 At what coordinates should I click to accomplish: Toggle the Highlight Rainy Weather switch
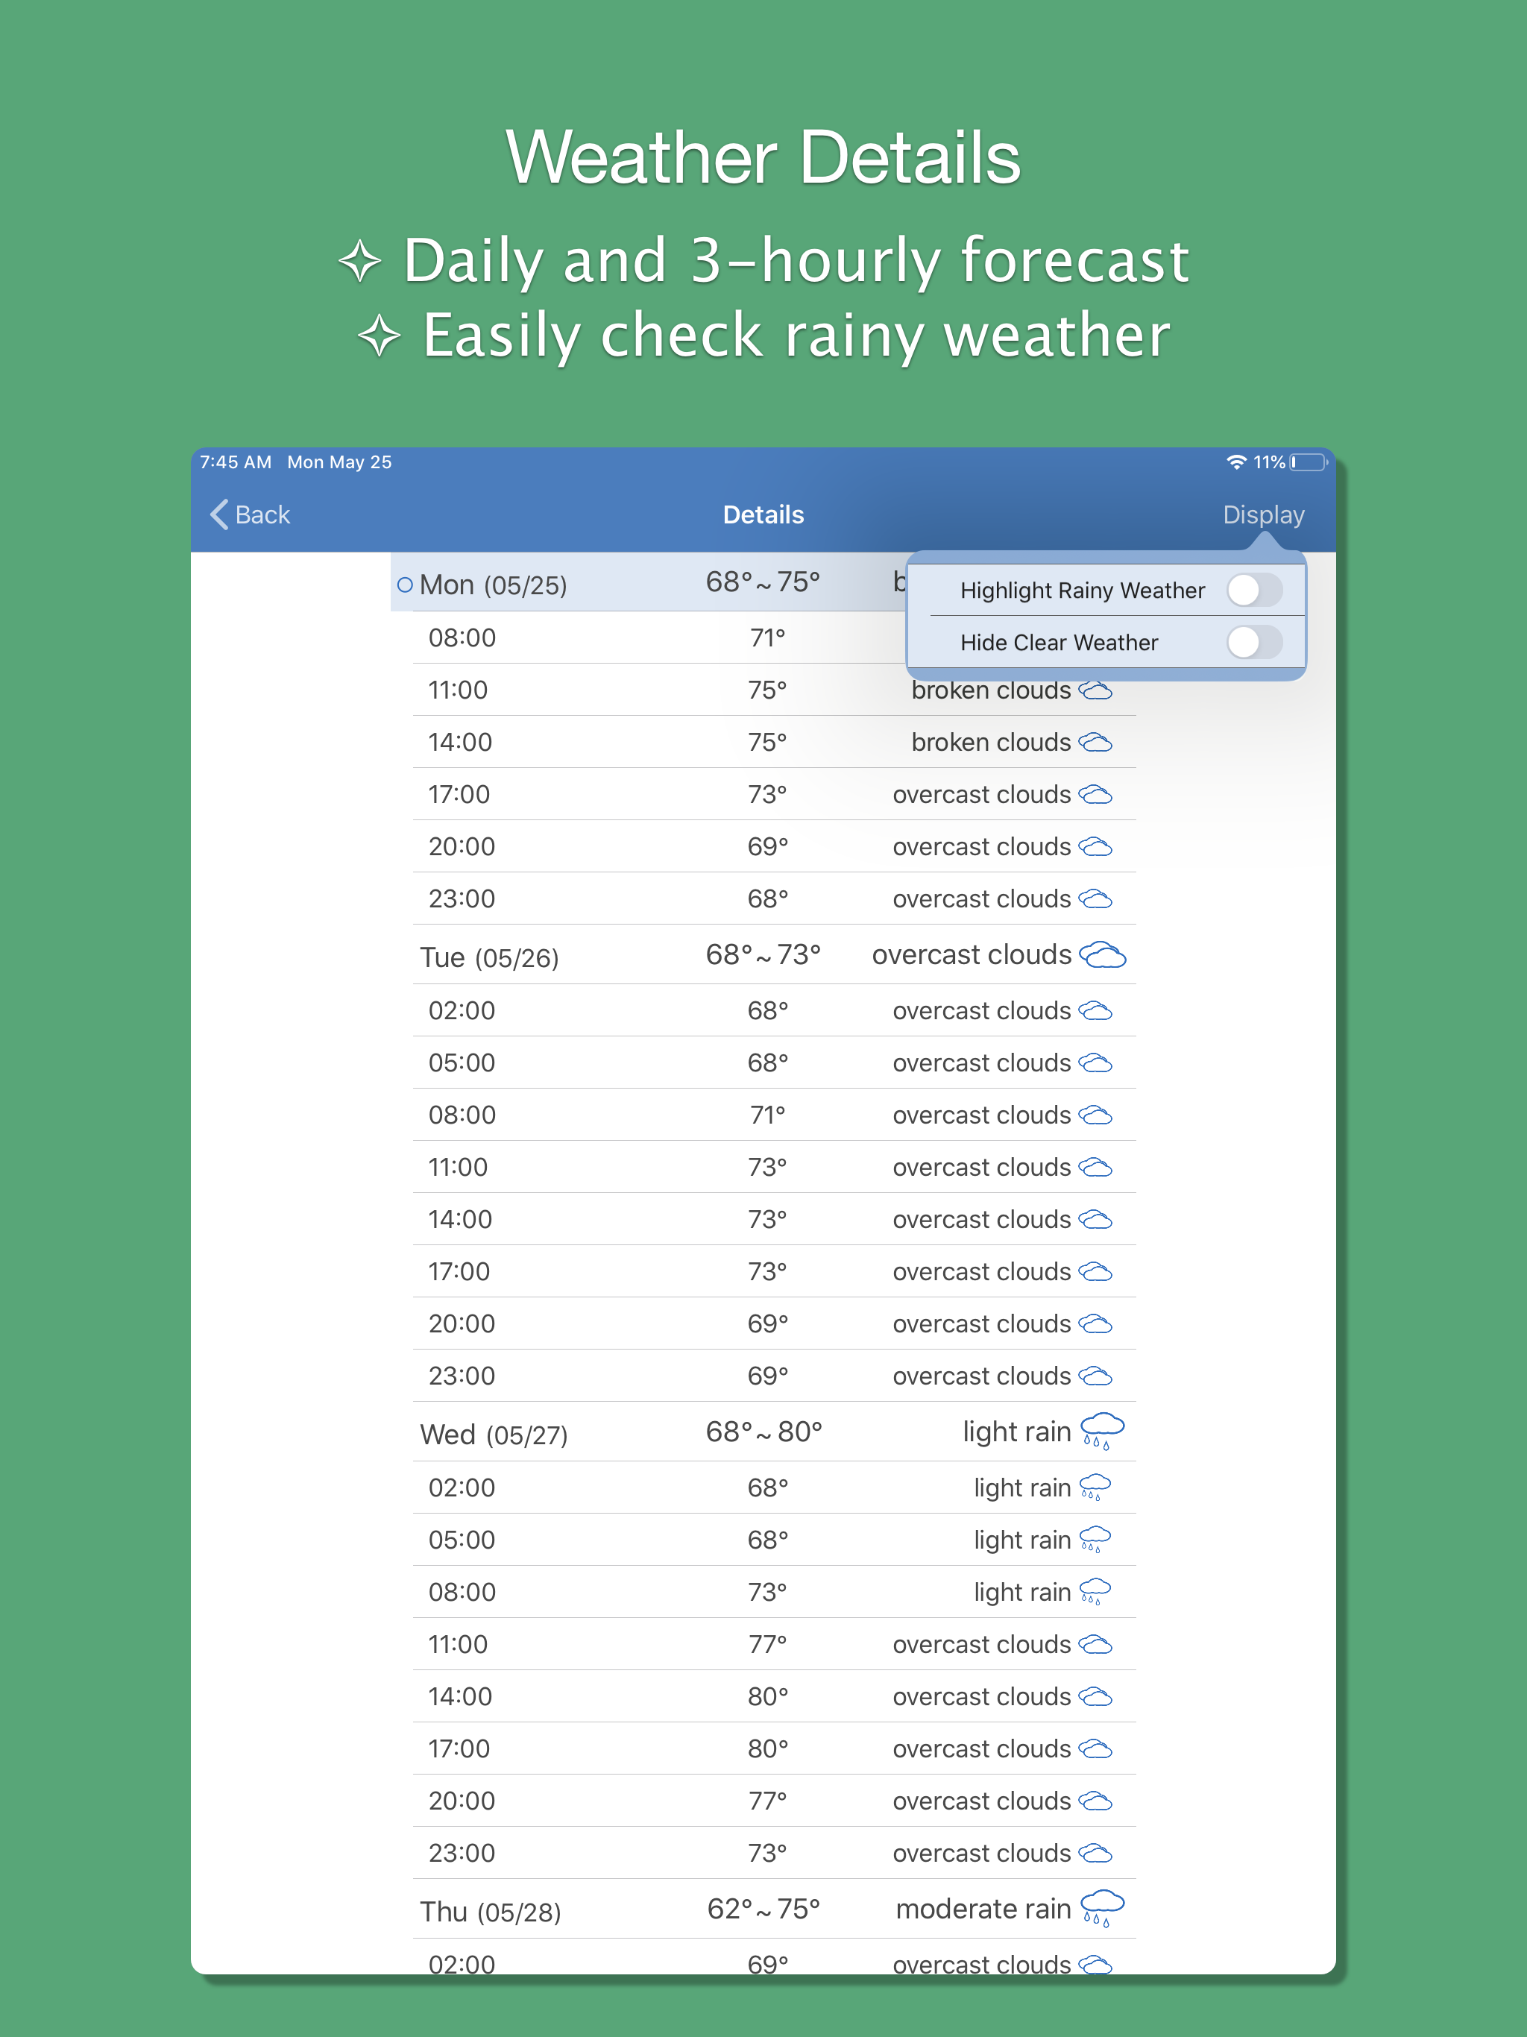(1254, 591)
